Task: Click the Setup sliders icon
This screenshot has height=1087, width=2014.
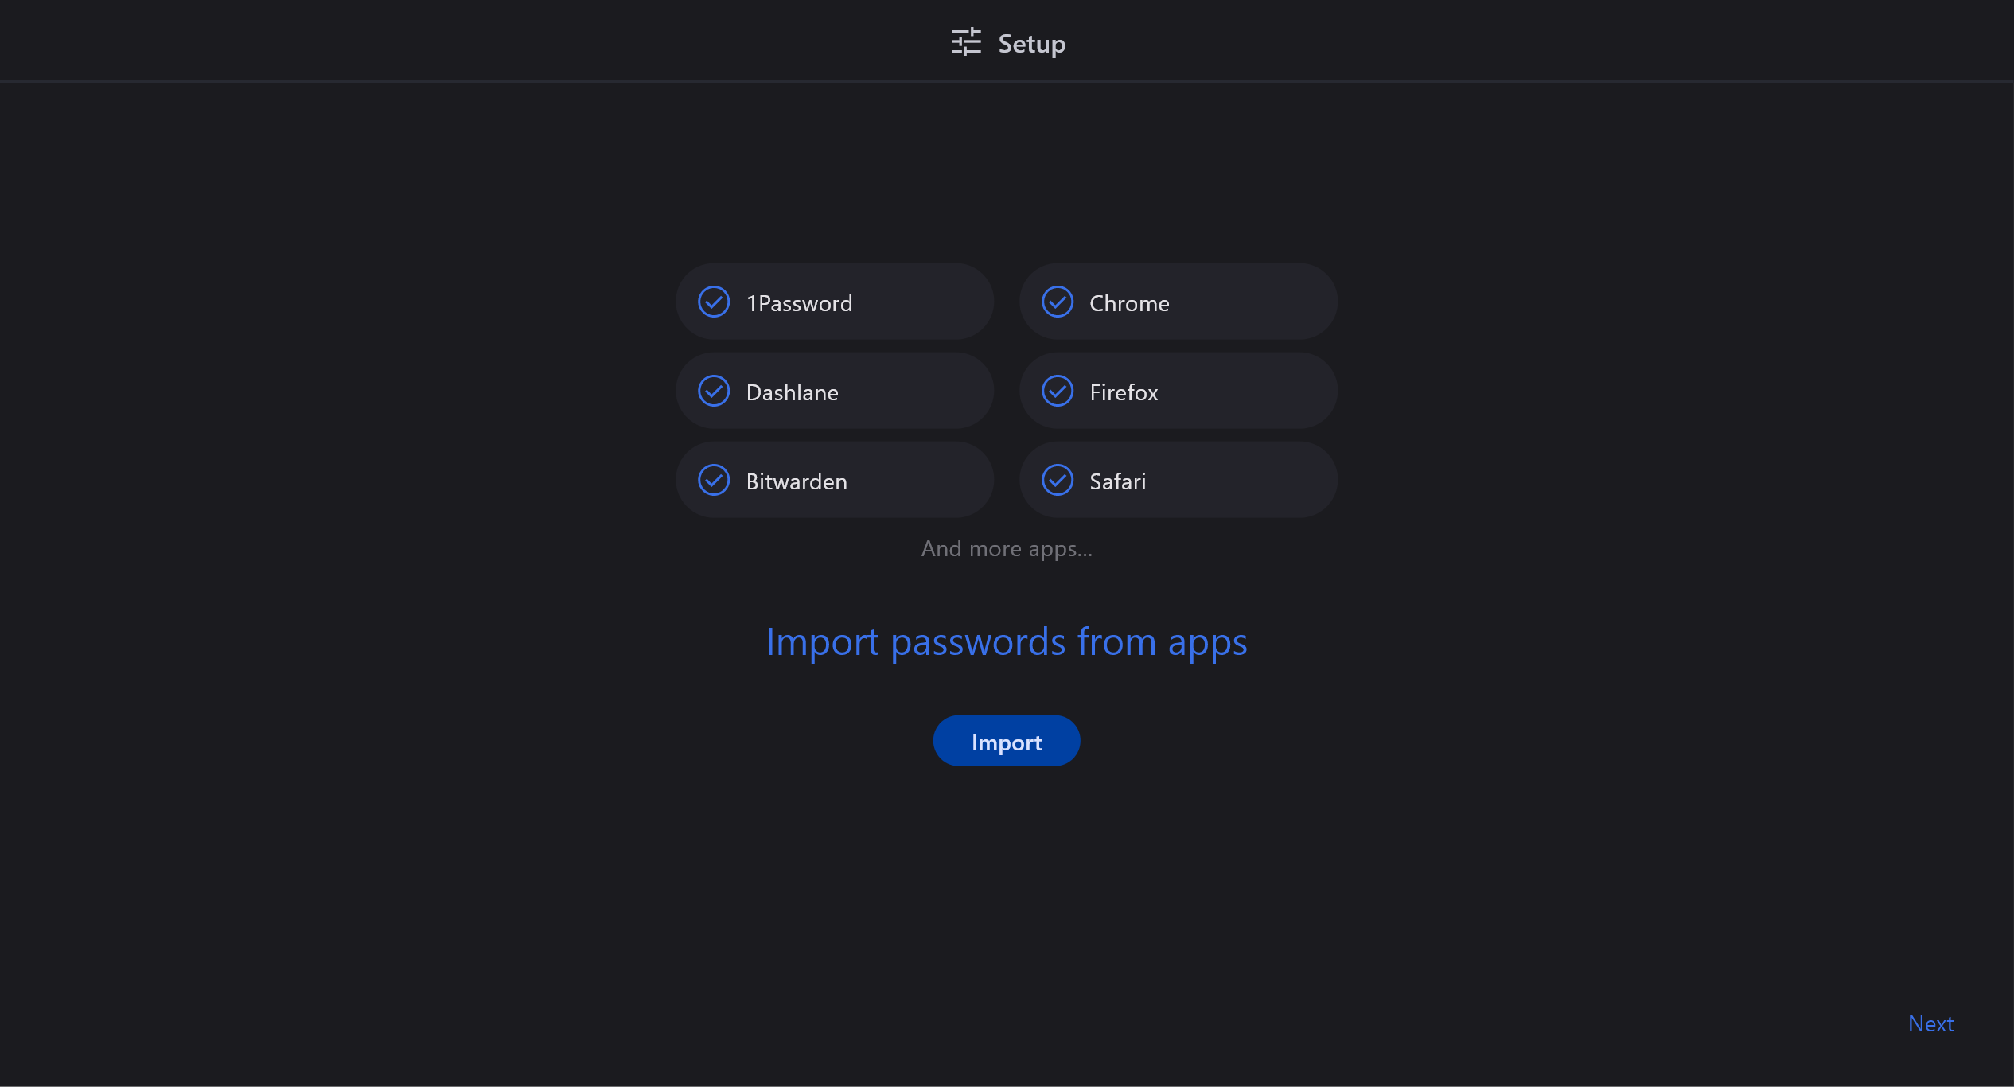Action: (x=966, y=42)
